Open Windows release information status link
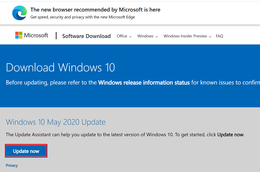Screen dimensions: 260x173 click(x=144, y=83)
